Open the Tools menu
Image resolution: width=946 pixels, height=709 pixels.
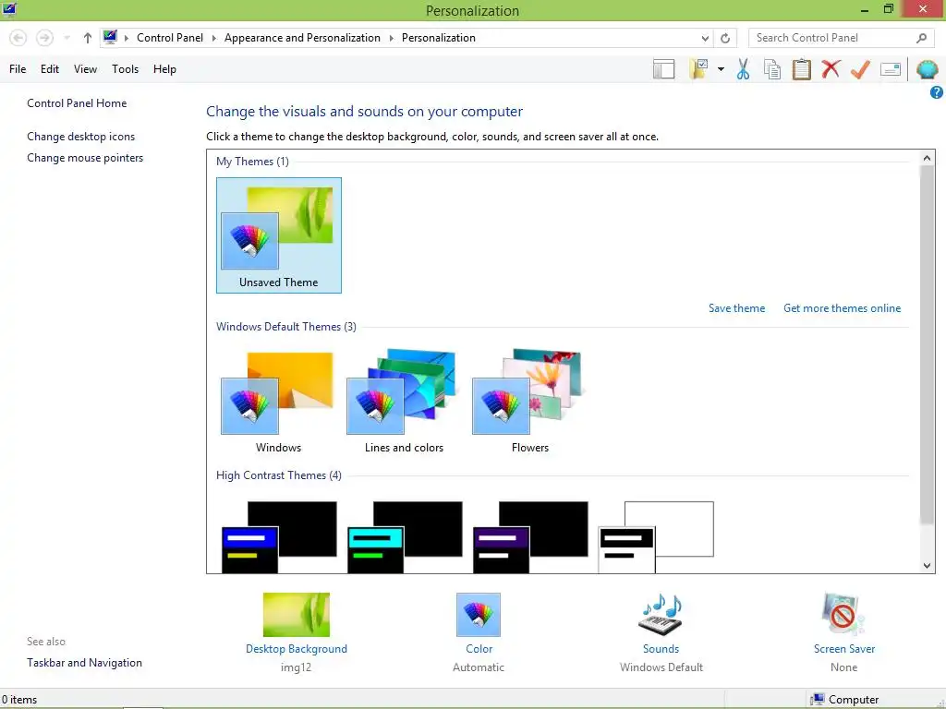click(x=125, y=69)
